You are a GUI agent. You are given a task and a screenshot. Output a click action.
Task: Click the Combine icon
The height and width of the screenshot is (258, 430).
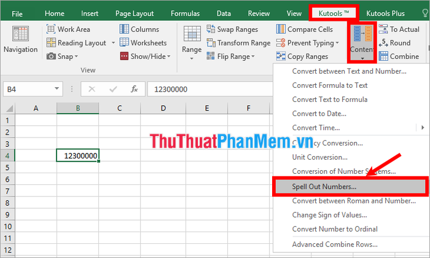[383, 56]
